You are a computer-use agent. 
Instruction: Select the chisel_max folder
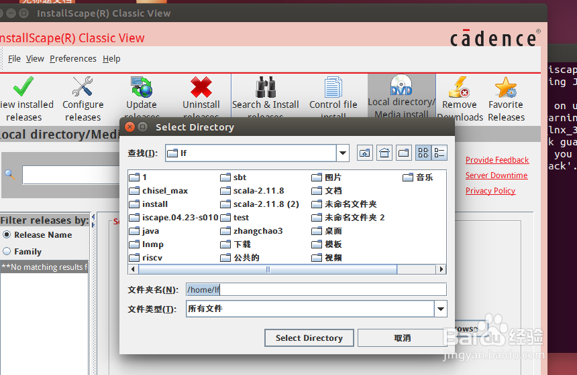[158, 191]
